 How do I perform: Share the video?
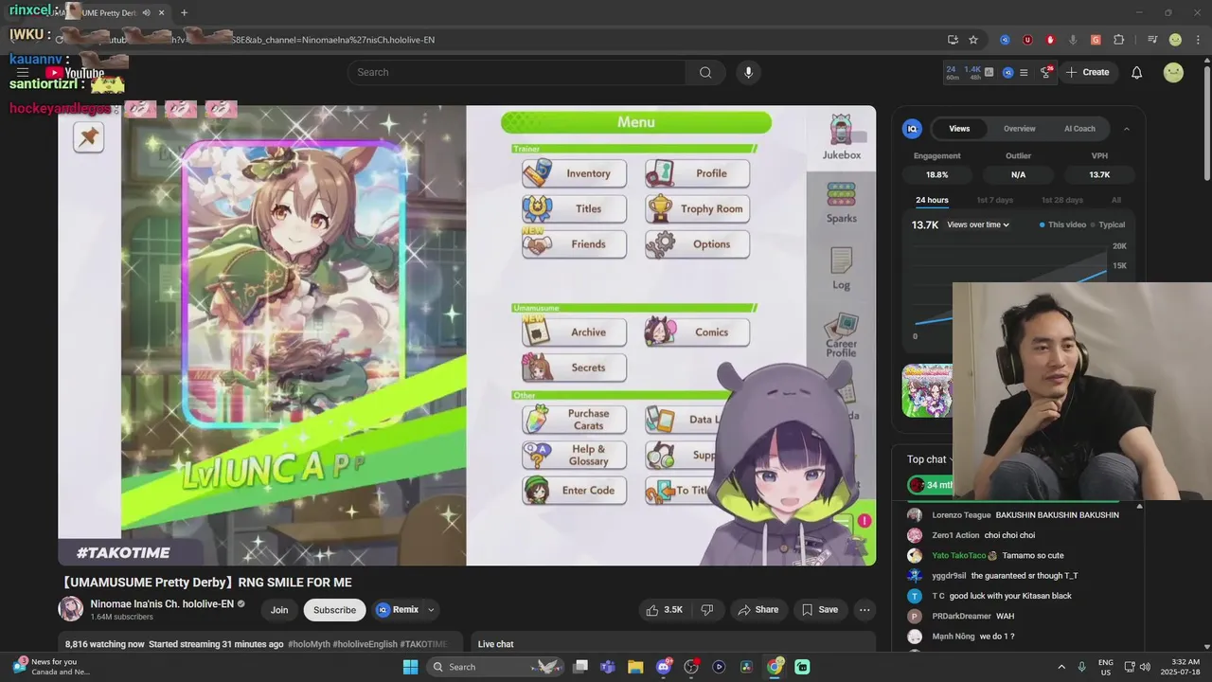(x=757, y=610)
